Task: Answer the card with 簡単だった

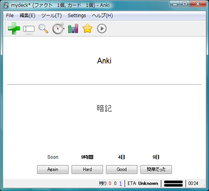Action: coord(156,169)
